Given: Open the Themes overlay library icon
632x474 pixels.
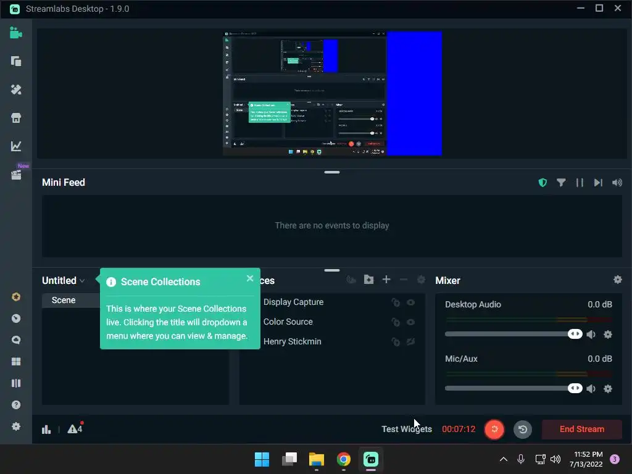Looking at the screenshot, I should click(15, 61).
